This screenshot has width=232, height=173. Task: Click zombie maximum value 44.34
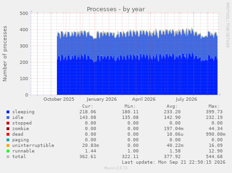[x=216, y=129]
